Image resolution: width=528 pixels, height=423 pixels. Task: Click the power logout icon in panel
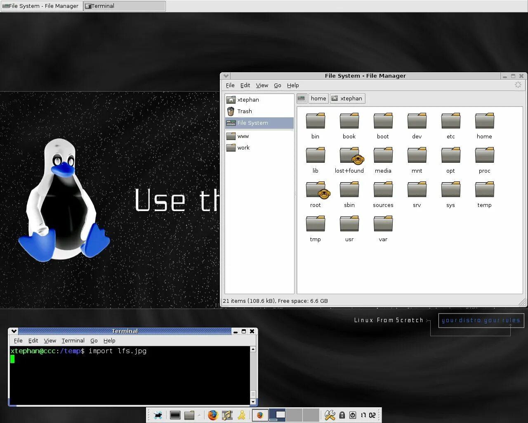[353, 415]
